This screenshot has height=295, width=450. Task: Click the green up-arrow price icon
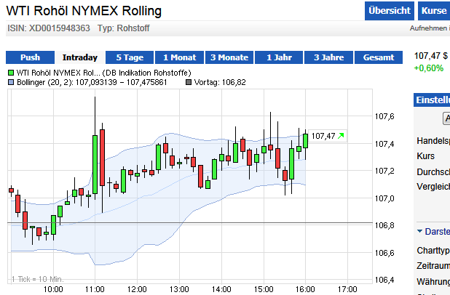341,136
